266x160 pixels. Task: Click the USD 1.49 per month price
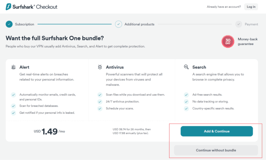49,131
